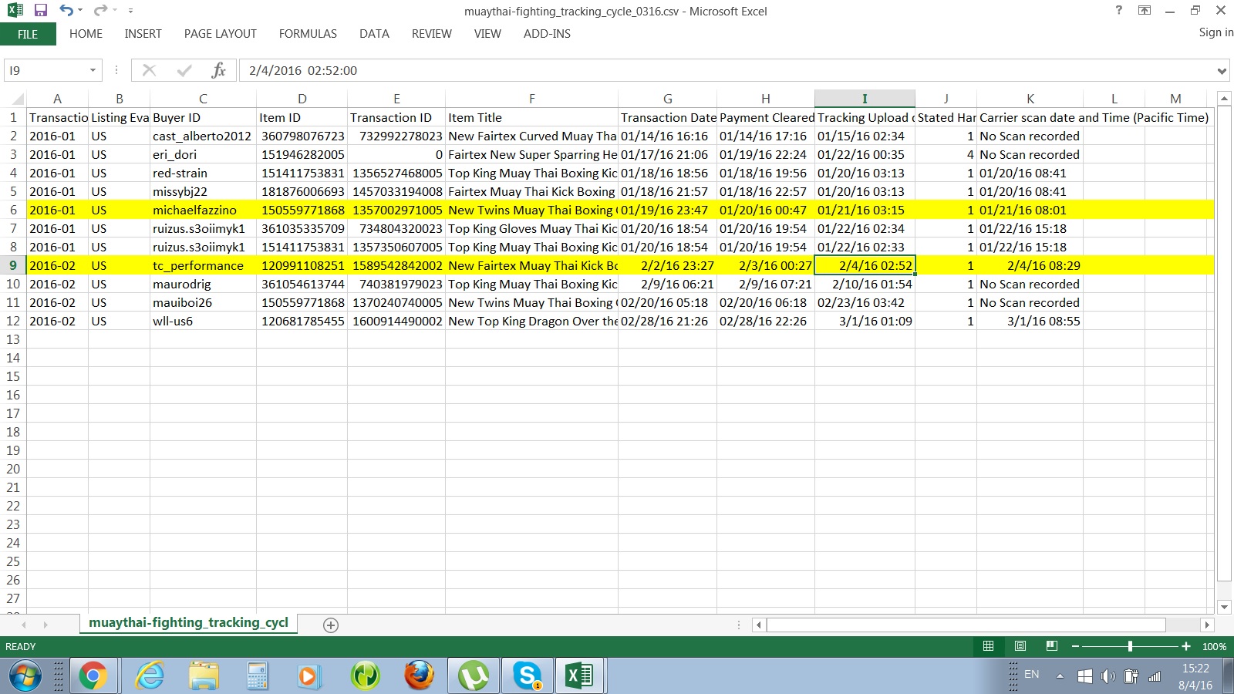Image resolution: width=1234 pixels, height=694 pixels.
Task: Switch to Page Break Preview
Action: [1051, 646]
